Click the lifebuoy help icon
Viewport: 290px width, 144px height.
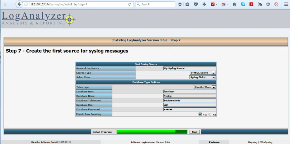click(x=276, y=4)
